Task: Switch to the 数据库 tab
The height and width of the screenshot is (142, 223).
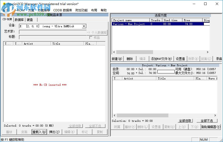Action: [19, 20]
